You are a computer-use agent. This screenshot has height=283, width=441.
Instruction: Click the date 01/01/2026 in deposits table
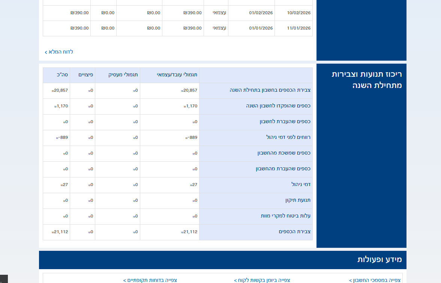261,28
